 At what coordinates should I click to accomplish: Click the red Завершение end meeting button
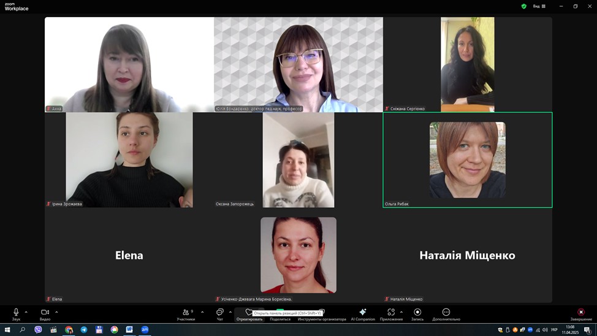click(581, 313)
